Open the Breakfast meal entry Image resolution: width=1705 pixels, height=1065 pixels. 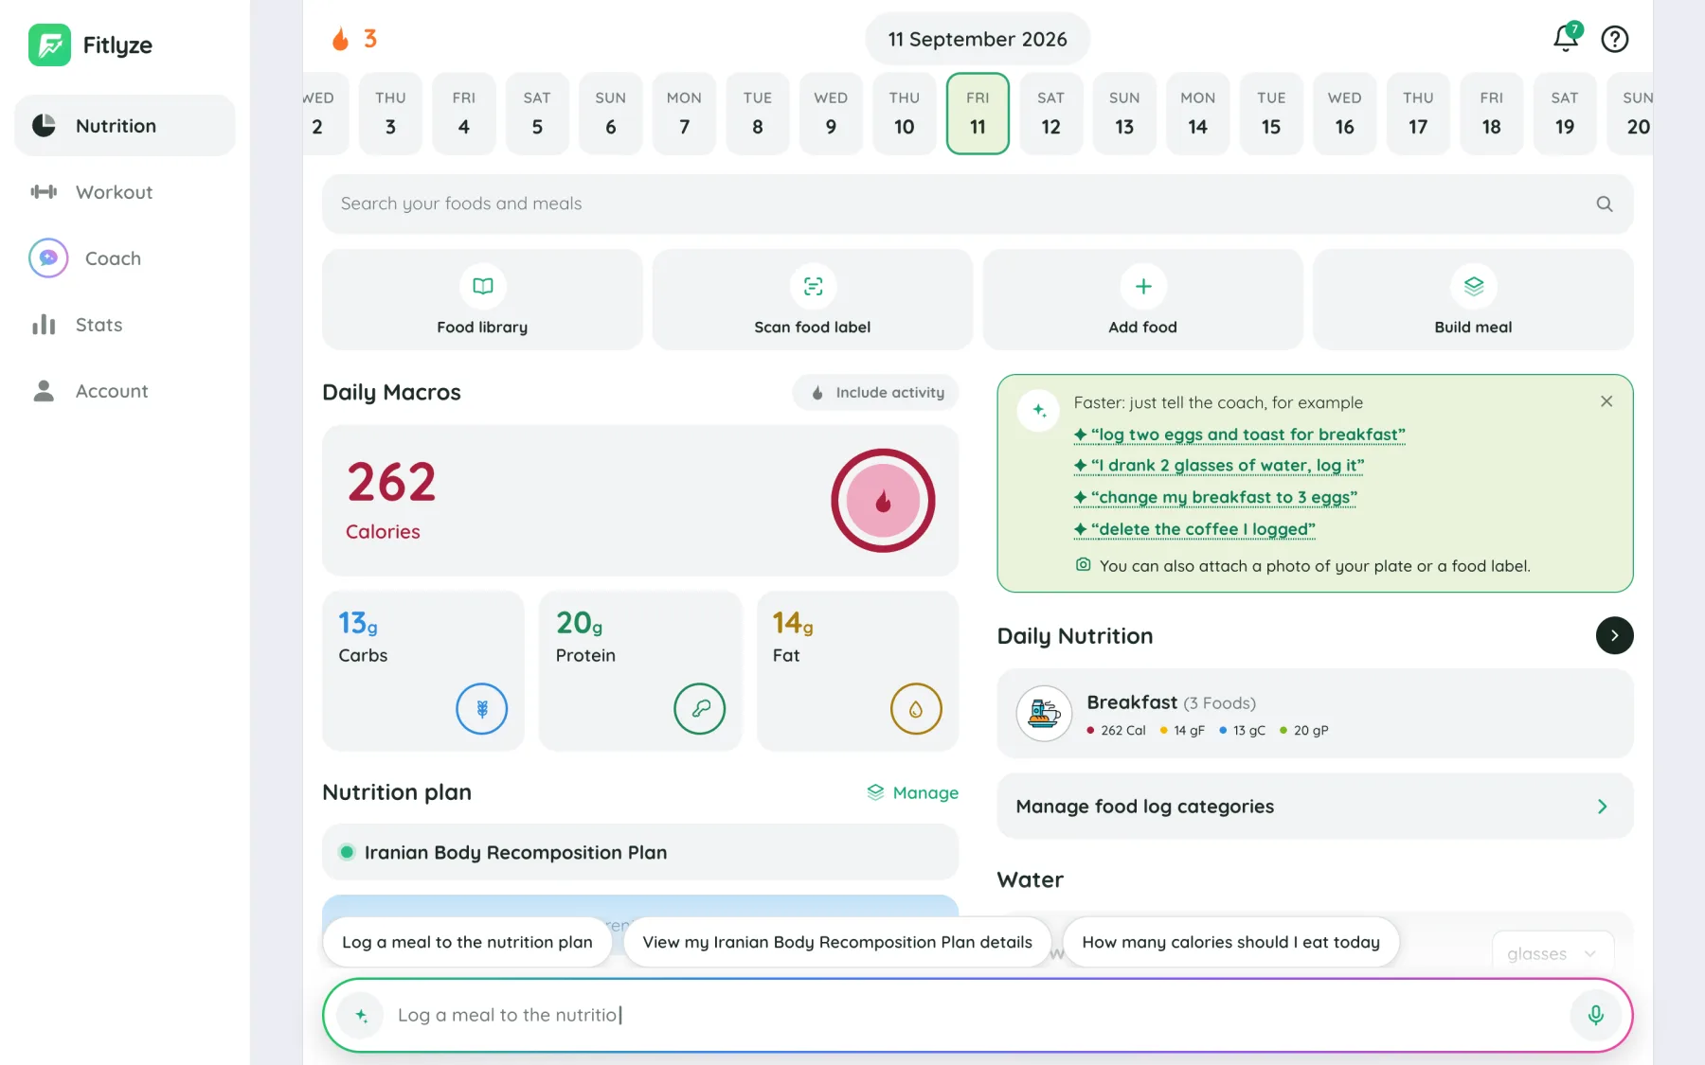pyautogui.click(x=1315, y=714)
